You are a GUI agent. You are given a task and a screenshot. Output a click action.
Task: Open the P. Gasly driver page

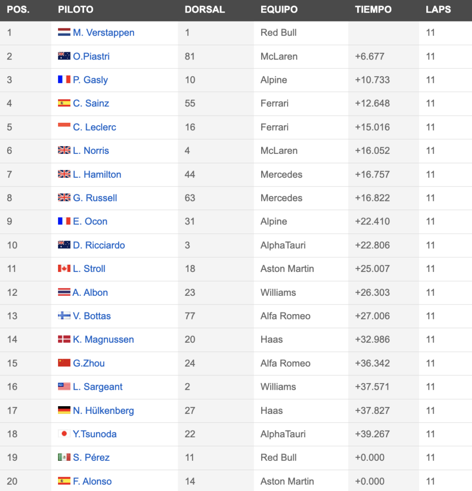(x=90, y=80)
